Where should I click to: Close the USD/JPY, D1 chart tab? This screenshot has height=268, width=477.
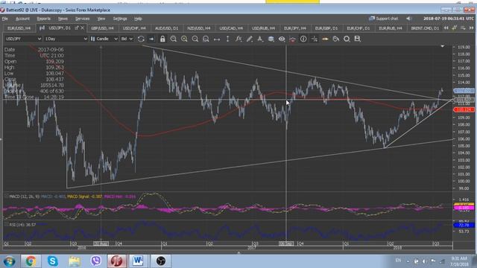(x=82, y=28)
